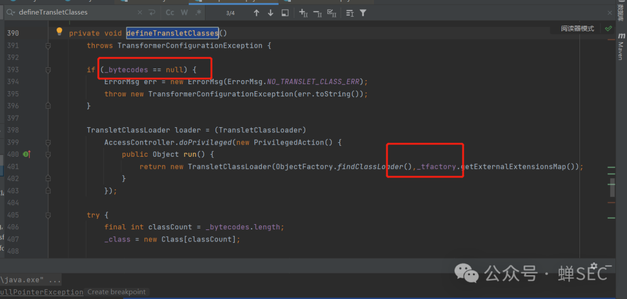The width and height of the screenshot is (627, 299).
Task: Click doPrivileged on line 399
Action: pos(205,142)
